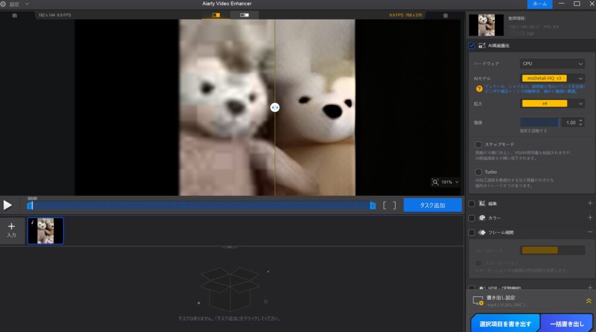Viewport: 596px width, 332px height.
Task: Select split-view compare mode icon
Action: pyautogui.click(x=216, y=15)
